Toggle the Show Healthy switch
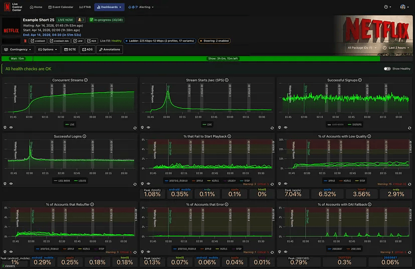415x269 pixels. click(387, 69)
